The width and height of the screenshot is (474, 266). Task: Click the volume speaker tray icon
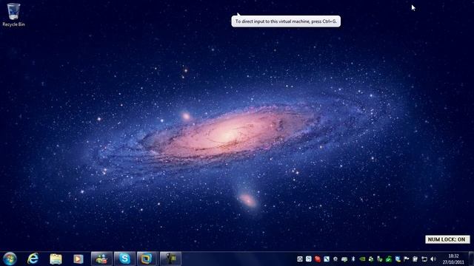pos(433,259)
